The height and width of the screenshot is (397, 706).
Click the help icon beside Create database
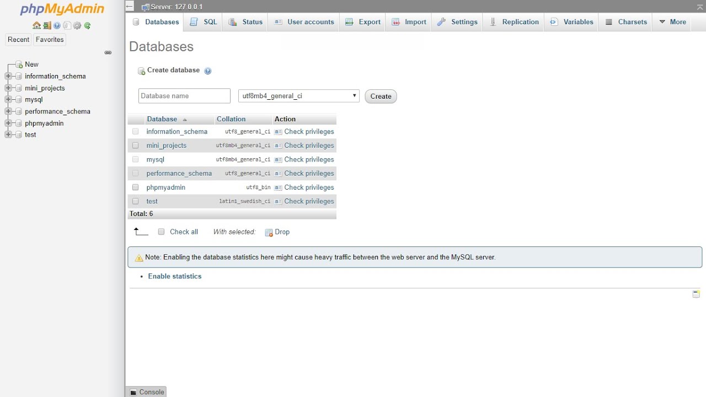click(208, 71)
